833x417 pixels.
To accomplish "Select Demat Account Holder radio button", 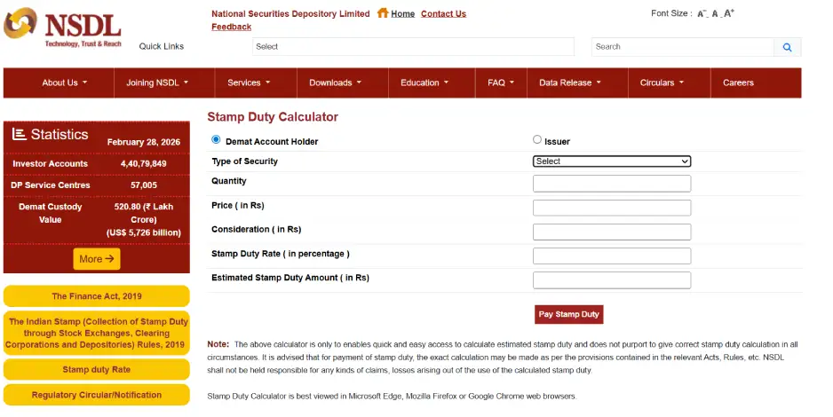I will tap(216, 140).
